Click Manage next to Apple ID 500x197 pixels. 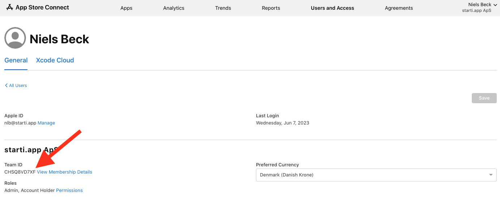click(x=46, y=123)
